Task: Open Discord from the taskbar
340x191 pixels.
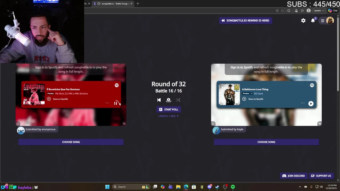Action: click(210, 187)
